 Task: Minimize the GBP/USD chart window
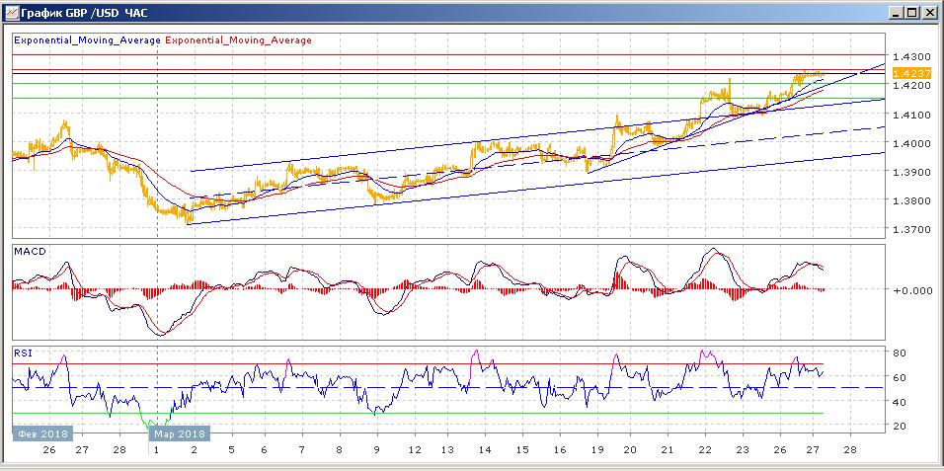coord(897,12)
